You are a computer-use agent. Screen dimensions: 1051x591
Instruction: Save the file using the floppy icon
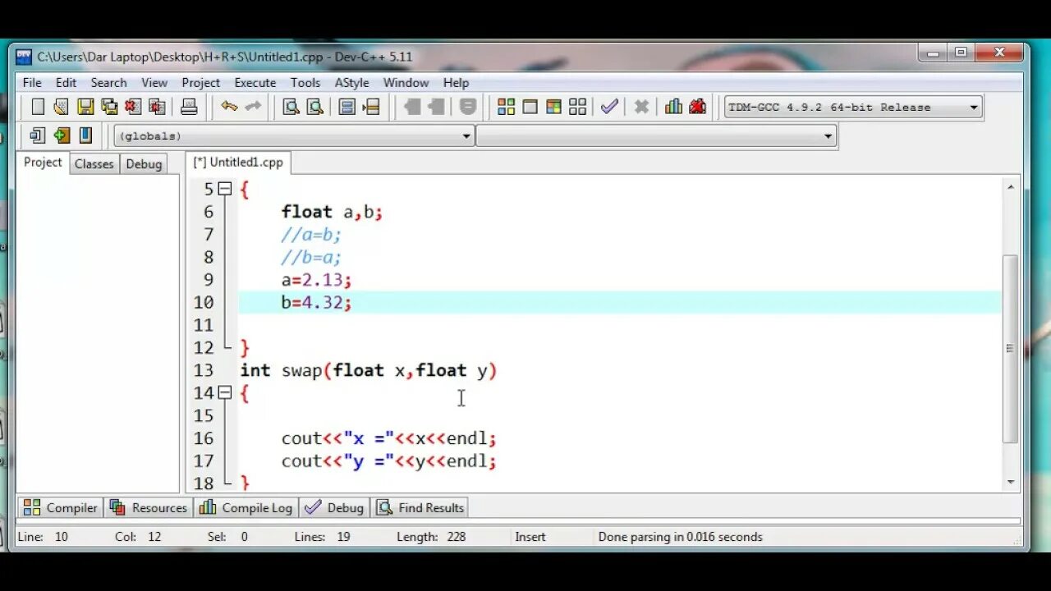coord(85,107)
